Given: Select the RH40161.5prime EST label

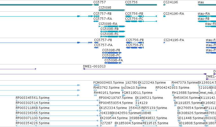Looking at the screenshot, I should point(107,93).
